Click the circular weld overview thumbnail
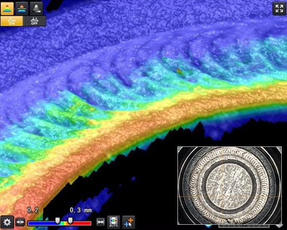 tap(230, 186)
